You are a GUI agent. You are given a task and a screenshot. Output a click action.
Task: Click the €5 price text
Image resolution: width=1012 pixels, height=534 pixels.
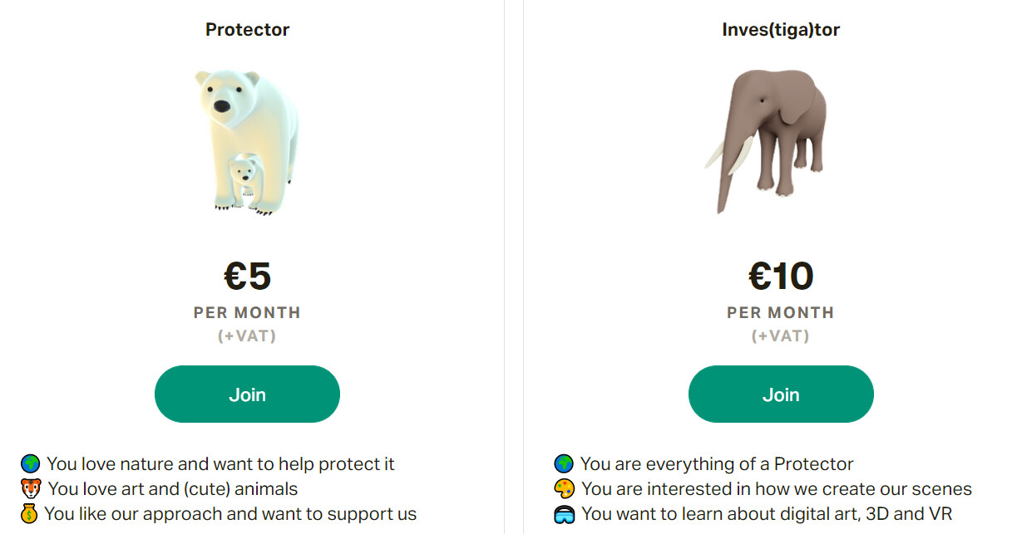tap(248, 276)
